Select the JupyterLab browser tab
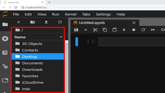 point(24,2)
